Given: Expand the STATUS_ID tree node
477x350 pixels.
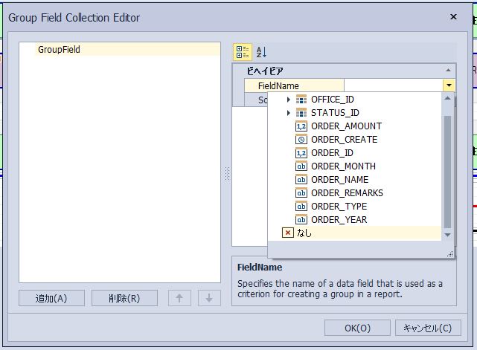Looking at the screenshot, I should [x=289, y=113].
